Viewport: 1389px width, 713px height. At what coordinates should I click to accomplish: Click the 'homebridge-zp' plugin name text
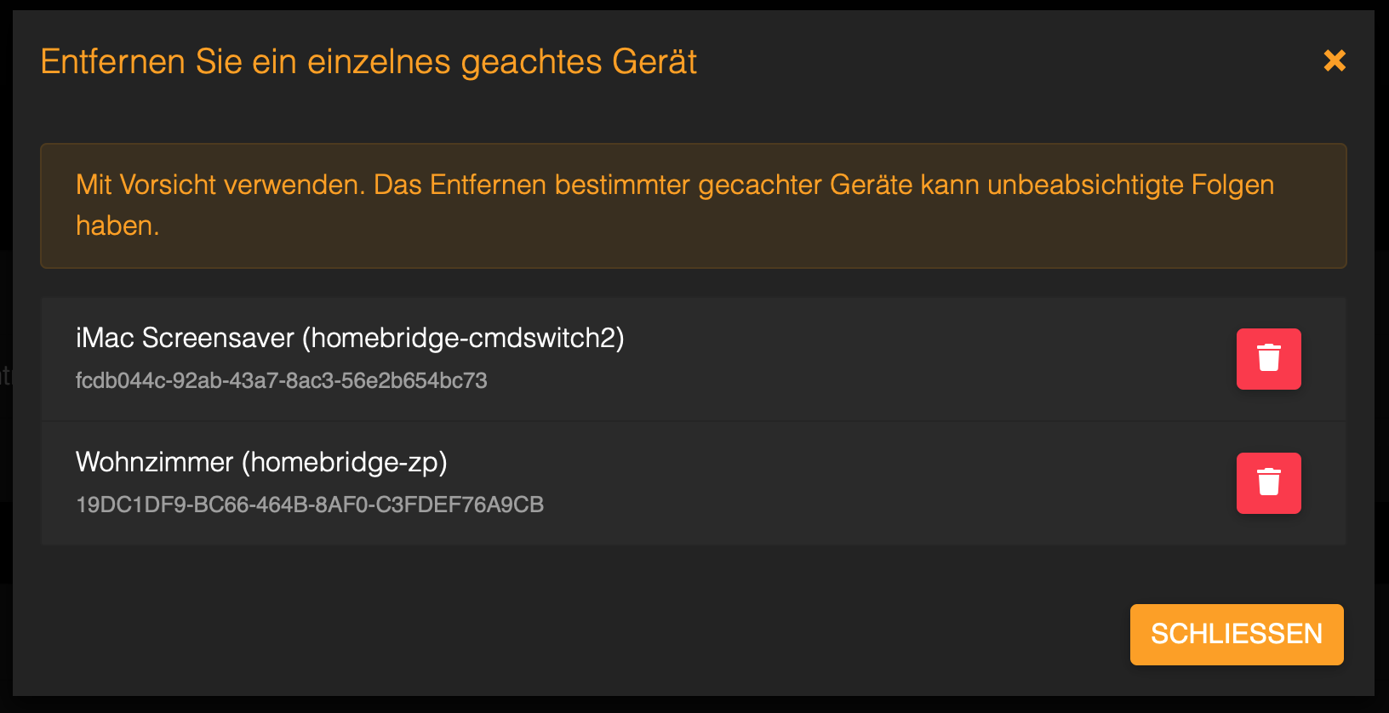pos(344,462)
